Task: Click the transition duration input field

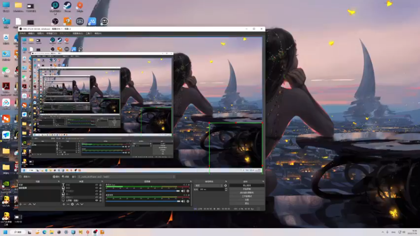Action: [x=212, y=189]
